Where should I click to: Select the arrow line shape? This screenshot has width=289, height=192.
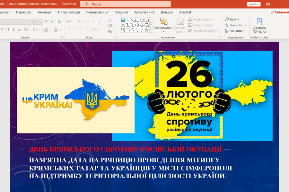pos(132,20)
